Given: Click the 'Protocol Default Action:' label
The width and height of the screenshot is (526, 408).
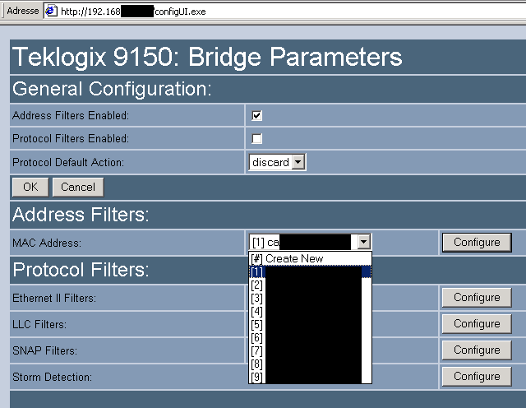Looking at the screenshot, I should tap(68, 162).
